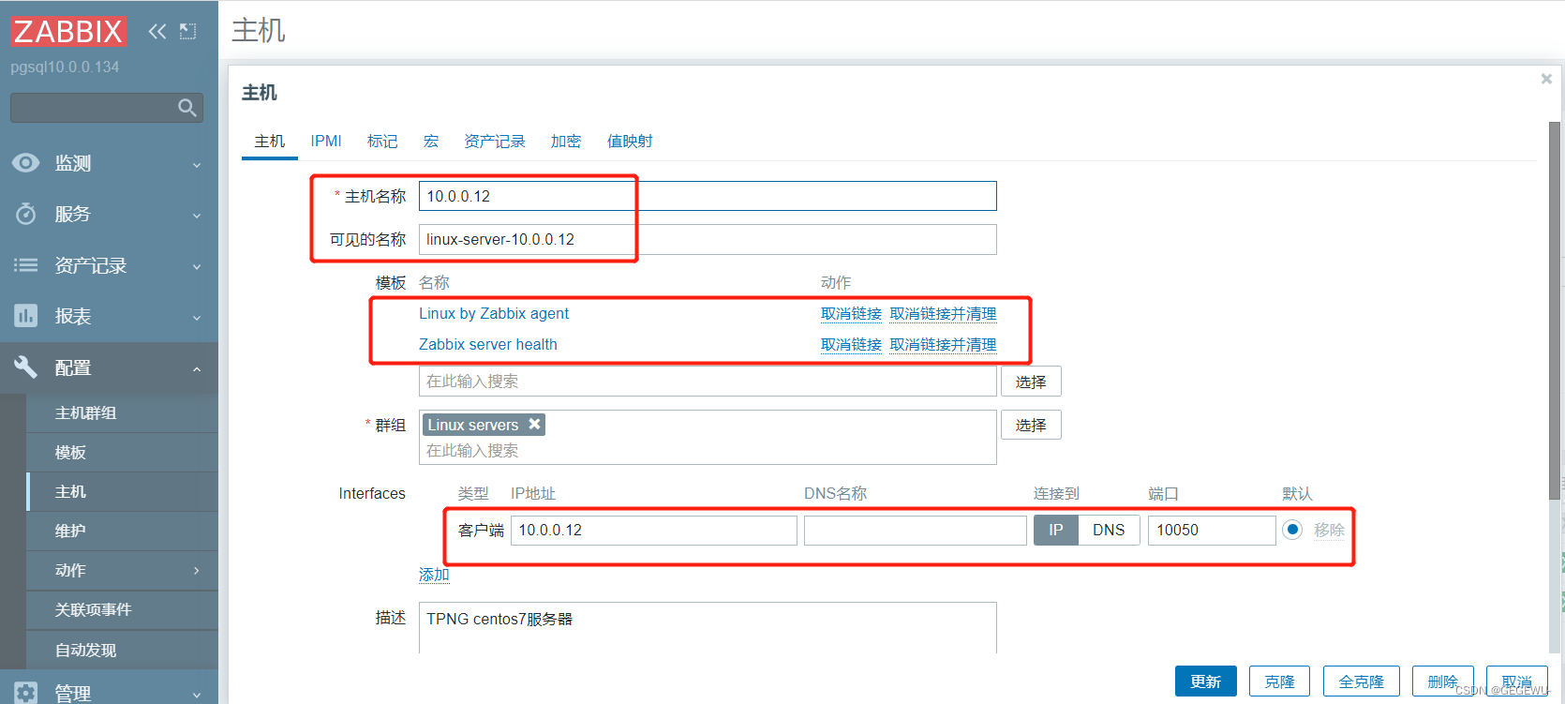Open 关联项事件 in sidebar

click(x=122, y=609)
